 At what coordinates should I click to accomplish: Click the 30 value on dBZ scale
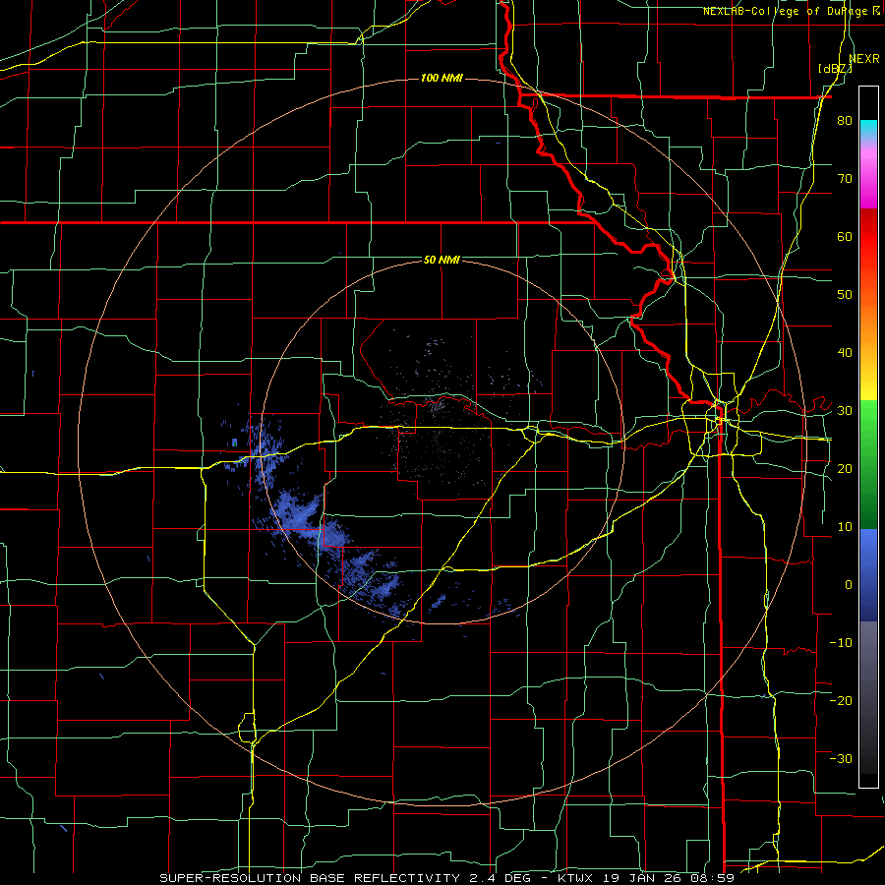click(x=845, y=411)
